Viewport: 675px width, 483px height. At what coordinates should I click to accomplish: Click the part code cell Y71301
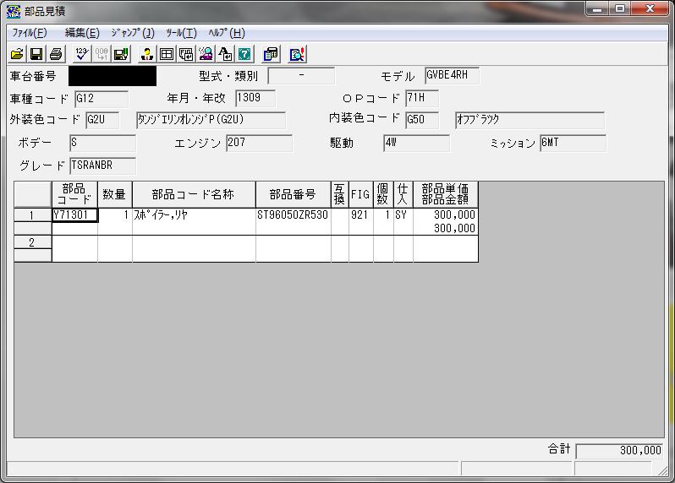(x=75, y=215)
